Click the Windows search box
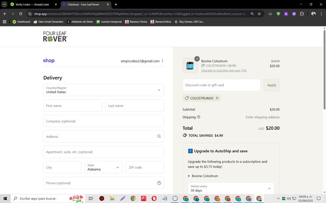Viewport: 326px width, 203px height. tap(48, 198)
